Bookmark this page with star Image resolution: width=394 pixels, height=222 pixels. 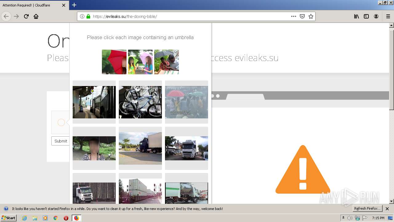click(x=311, y=16)
